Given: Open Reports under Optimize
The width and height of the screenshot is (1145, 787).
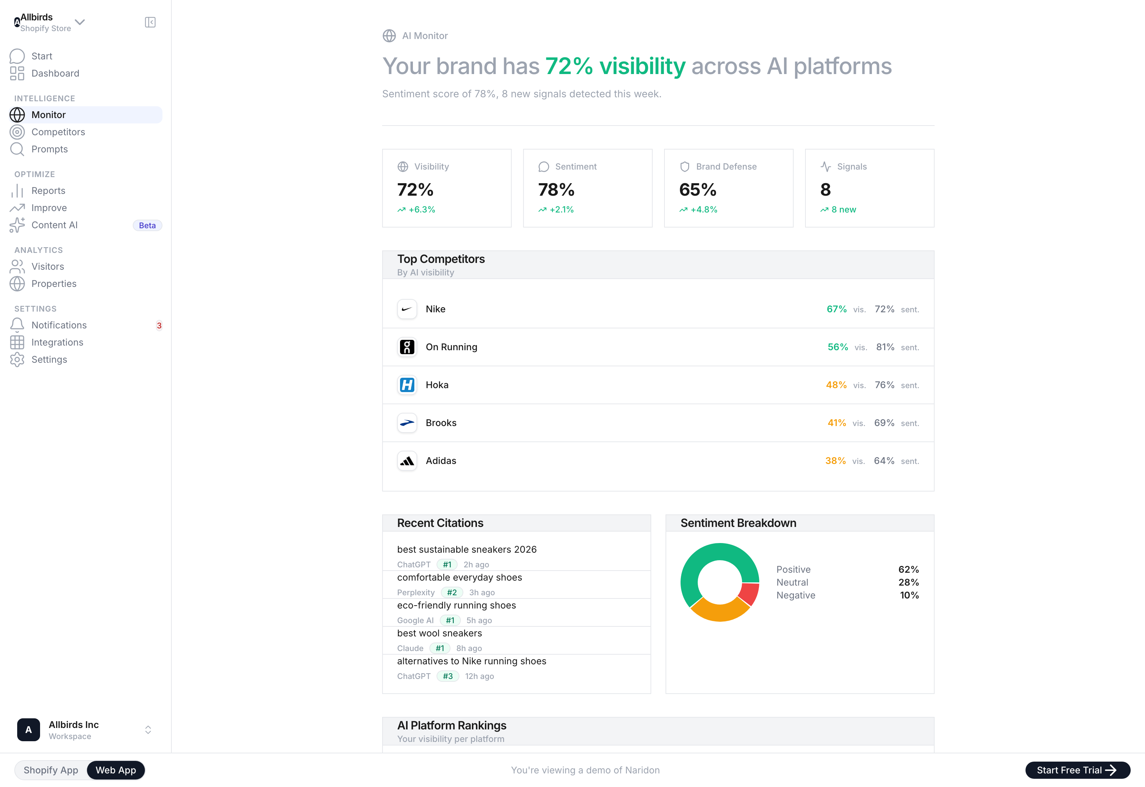Looking at the screenshot, I should tap(85, 191).
